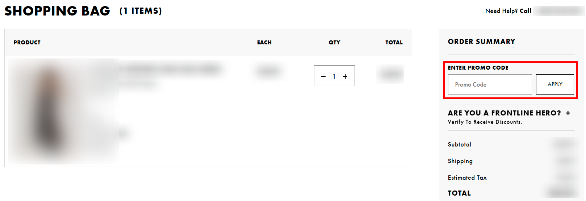Select the Shipping row label
The image size is (586, 201).
click(x=460, y=161)
